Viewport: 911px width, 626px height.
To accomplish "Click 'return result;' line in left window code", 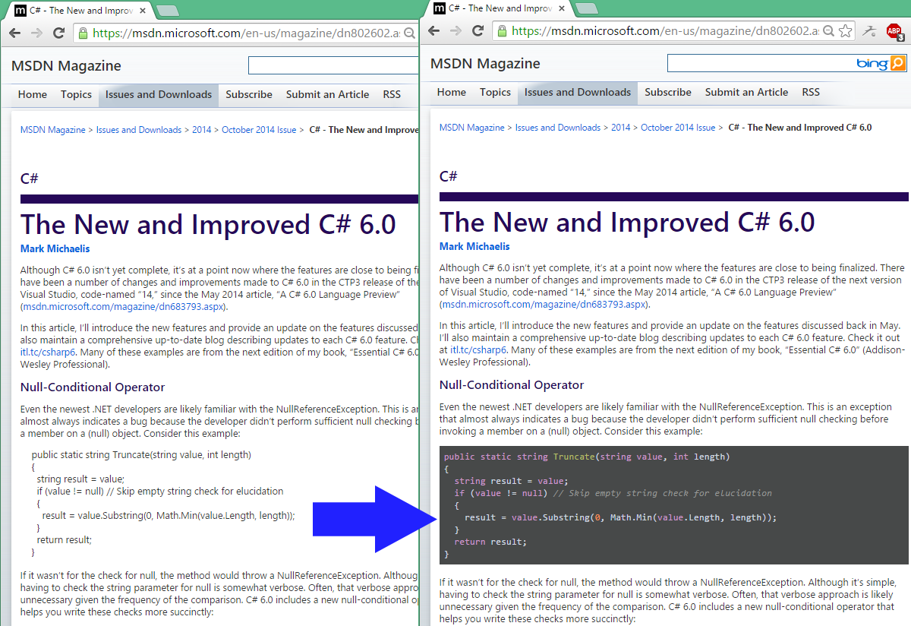I will click(64, 539).
